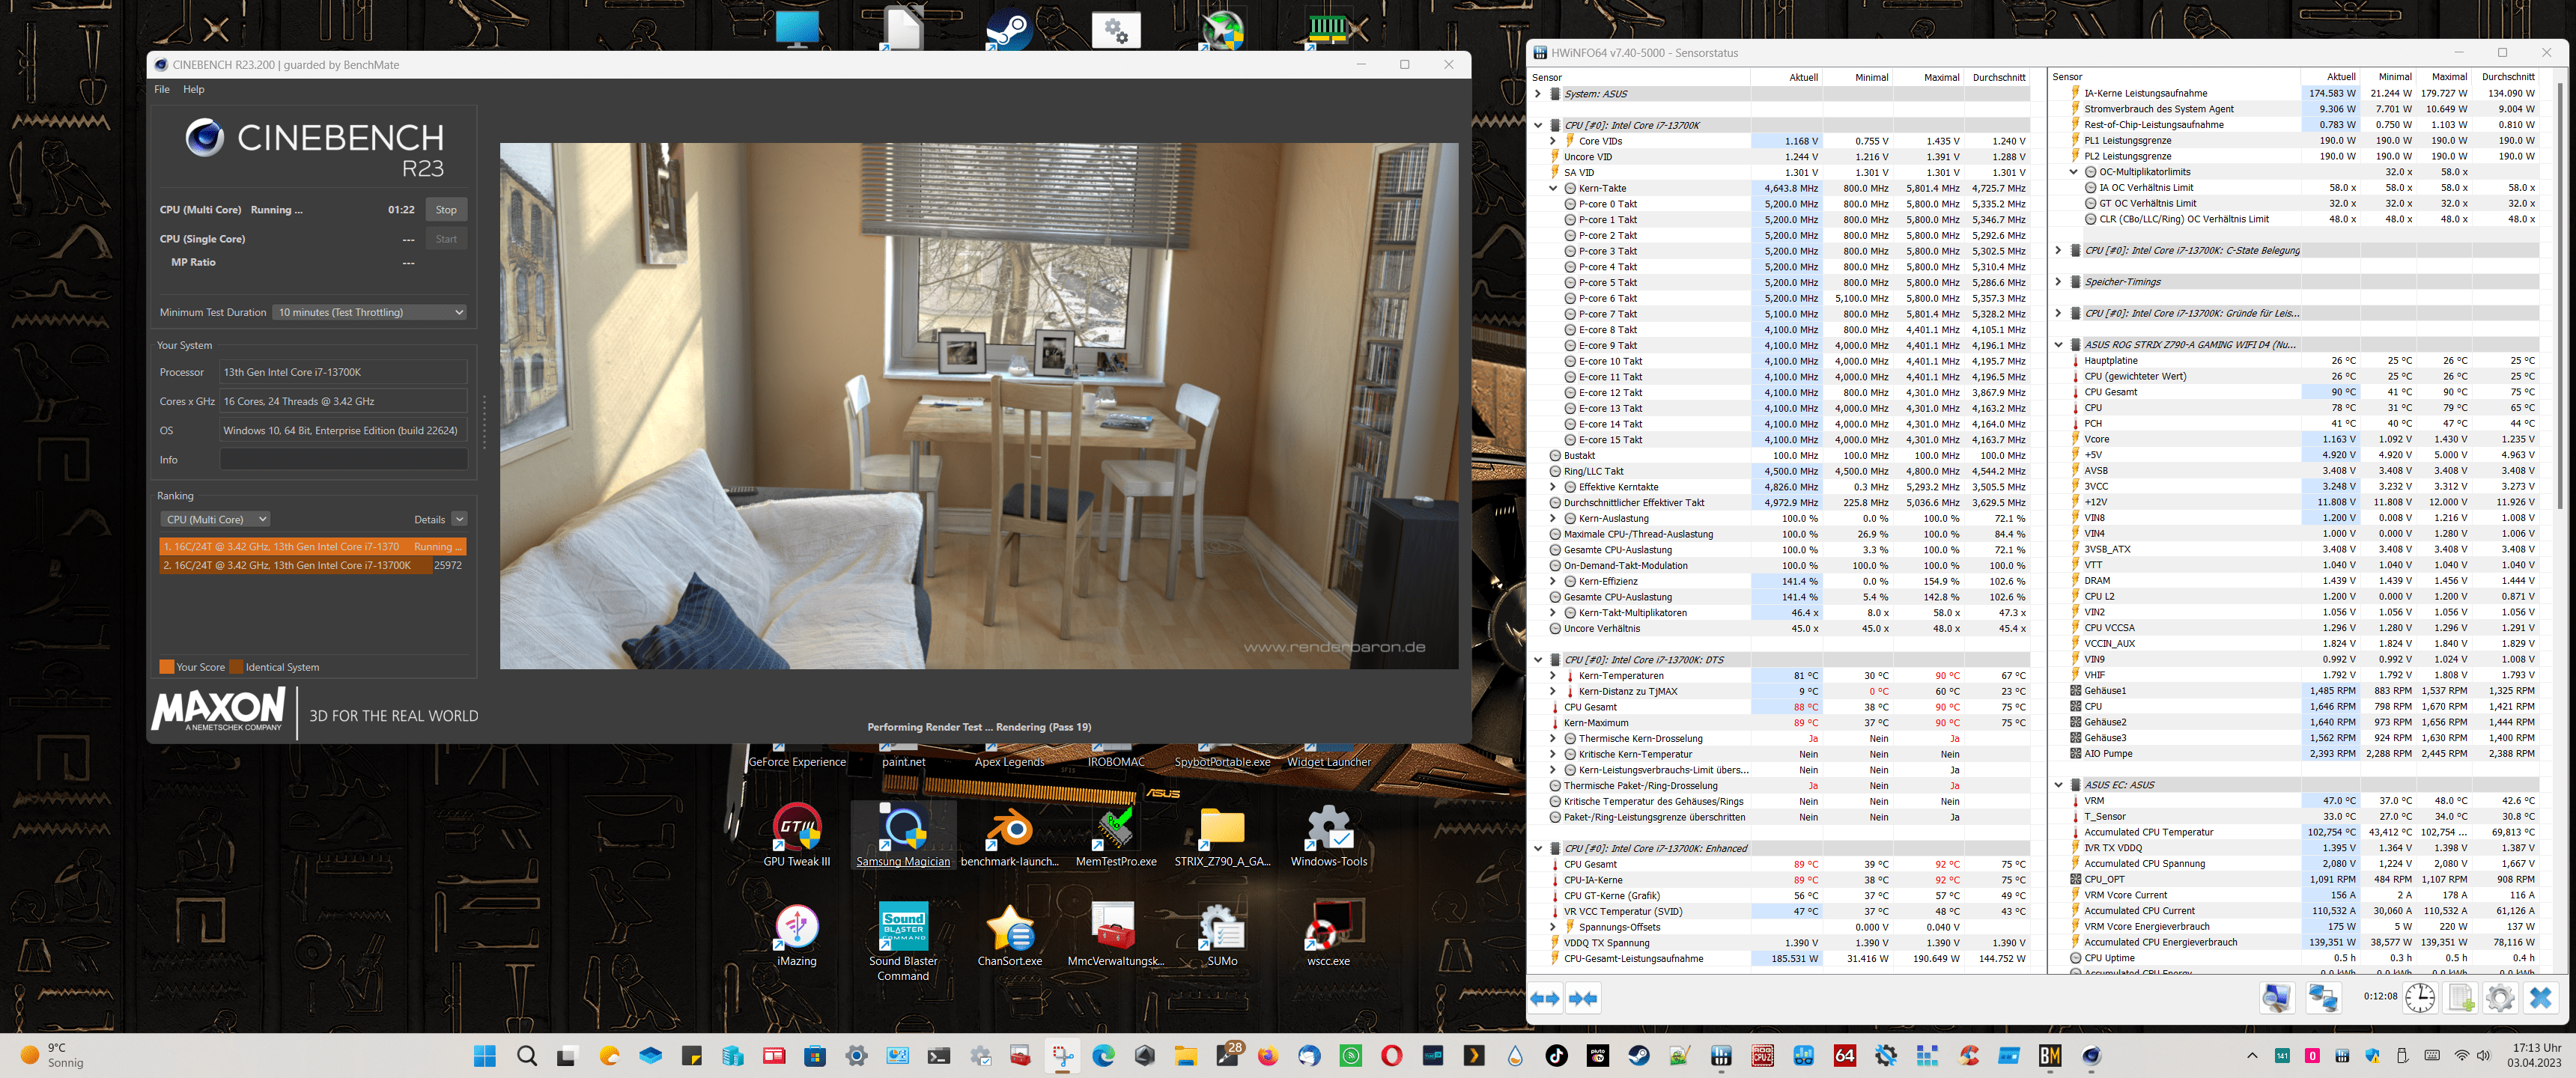Click Steam icon in taskbar
This screenshot has width=2576, height=1078.
[1639, 1055]
